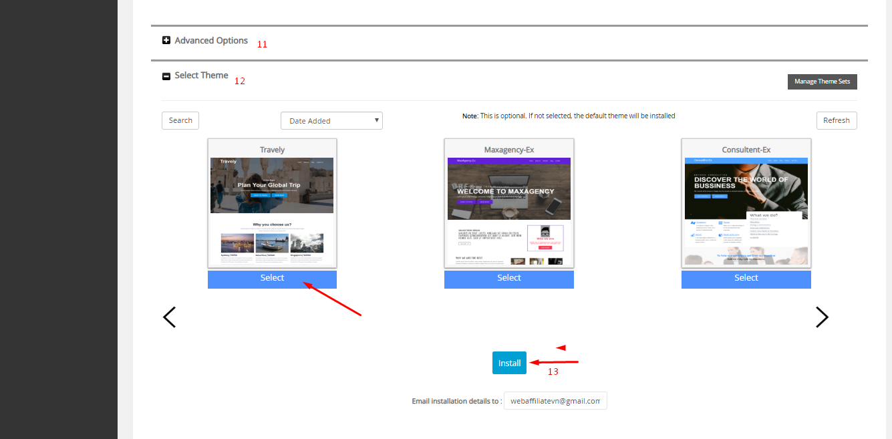Open the Travely theme preview thumbnail
Image resolution: width=892 pixels, height=439 pixels.
(x=272, y=211)
